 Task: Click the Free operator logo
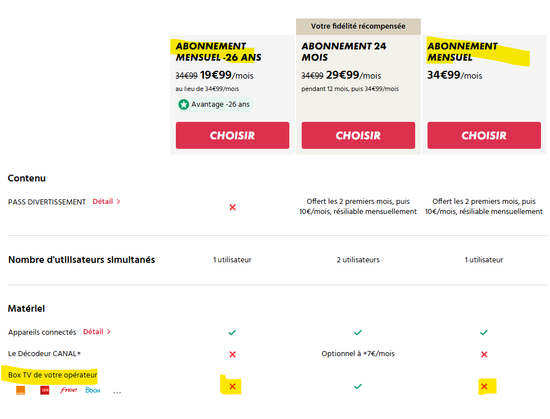pyautogui.click(x=69, y=390)
